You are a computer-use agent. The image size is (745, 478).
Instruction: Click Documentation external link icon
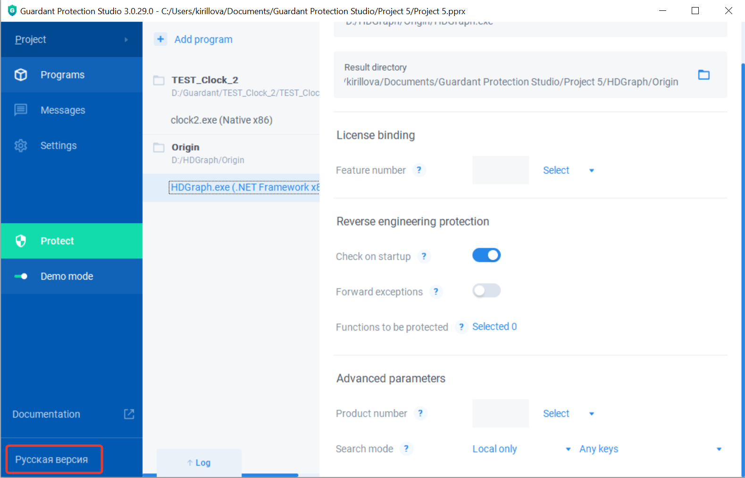click(129, 414)
